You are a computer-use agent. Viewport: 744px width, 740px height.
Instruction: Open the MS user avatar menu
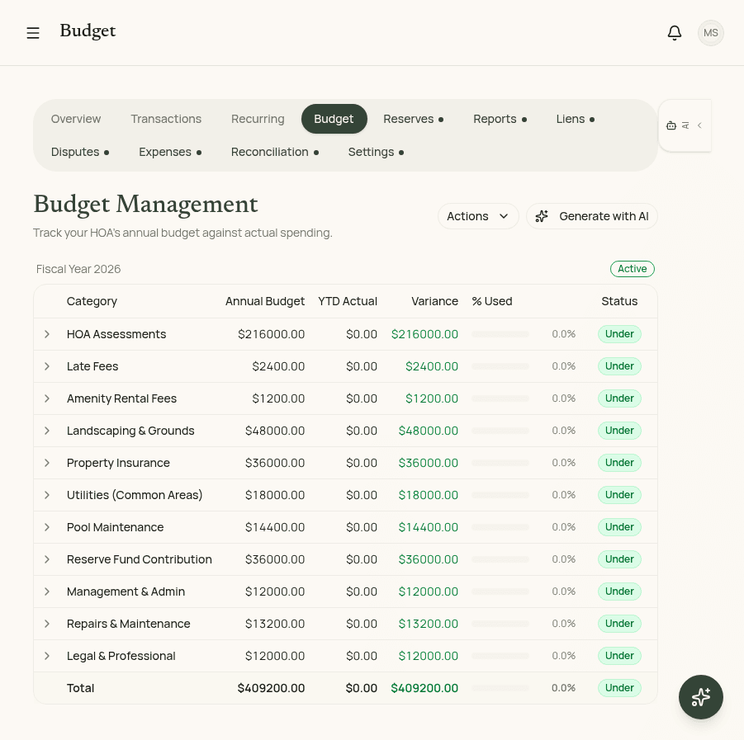(710, 33)
